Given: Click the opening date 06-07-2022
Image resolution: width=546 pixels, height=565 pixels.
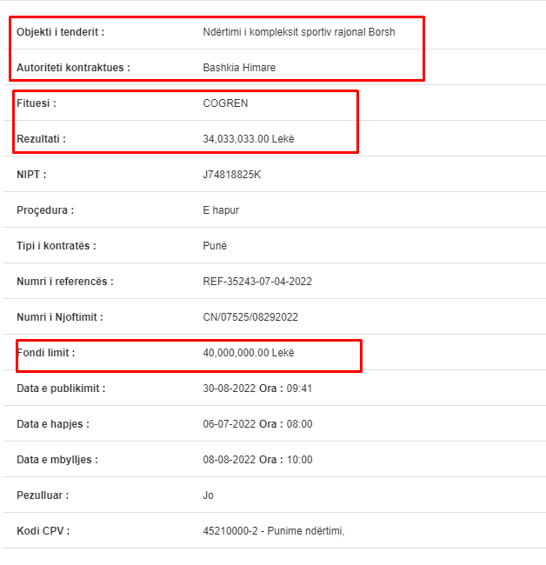Looking at the screenshot, I should [230, 424].
